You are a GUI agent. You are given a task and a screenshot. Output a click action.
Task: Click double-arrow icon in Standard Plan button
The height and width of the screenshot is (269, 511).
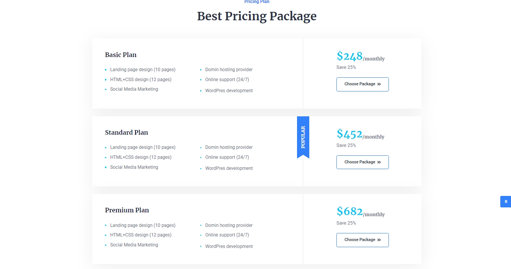(379, 162)
